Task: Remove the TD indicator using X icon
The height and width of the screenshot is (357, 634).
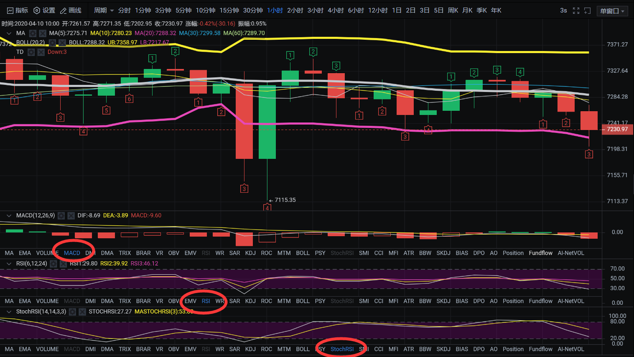Action: click(x=41, y=52)
